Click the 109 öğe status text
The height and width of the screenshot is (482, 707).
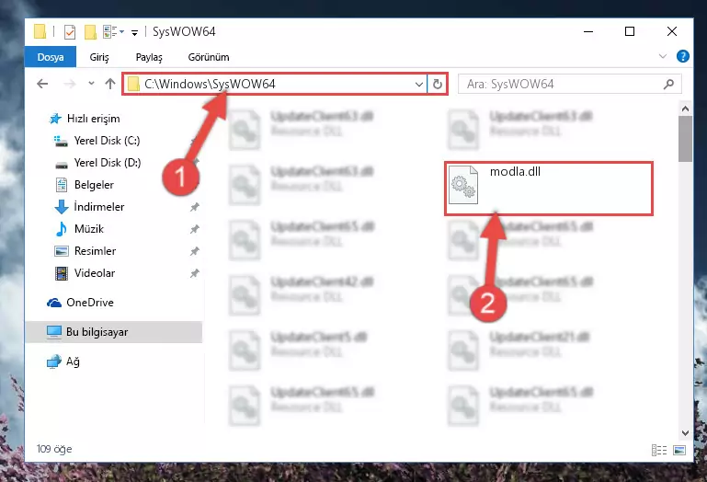(x=54, y=449)
